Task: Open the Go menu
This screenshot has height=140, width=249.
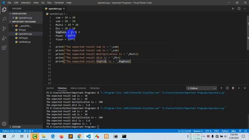Action: 43,3
